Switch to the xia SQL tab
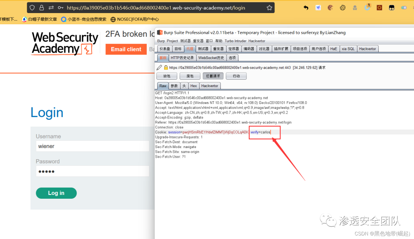Image resolution: width=414 pixels, height=239 pixels. point(348,49)
